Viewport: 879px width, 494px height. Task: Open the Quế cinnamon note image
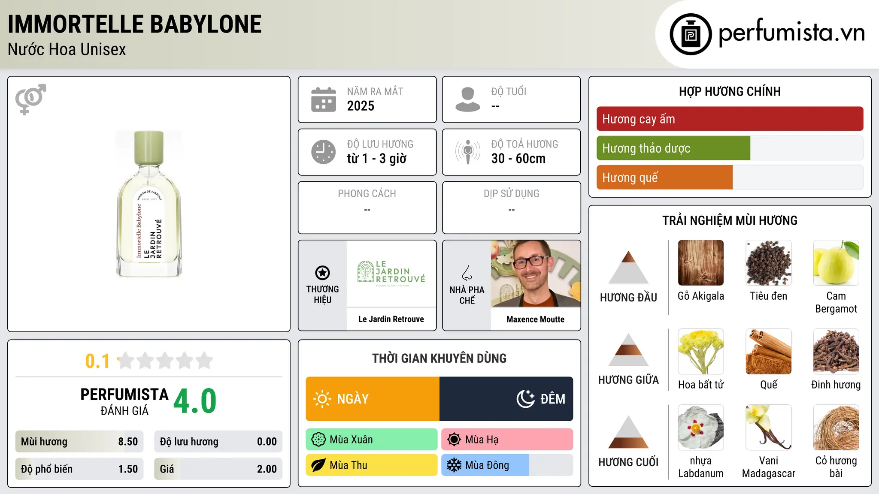pos(769,352)
